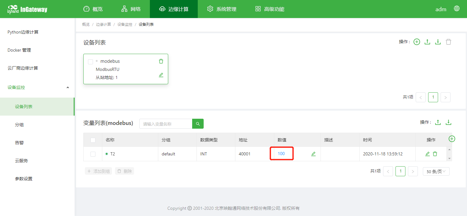Click the variable search magnifier button

pyautogui.click(x=198, y=124)
